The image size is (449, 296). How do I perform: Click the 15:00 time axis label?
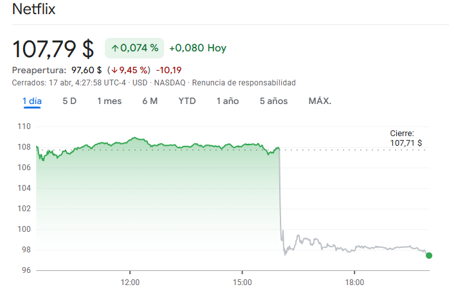point(242,283)
